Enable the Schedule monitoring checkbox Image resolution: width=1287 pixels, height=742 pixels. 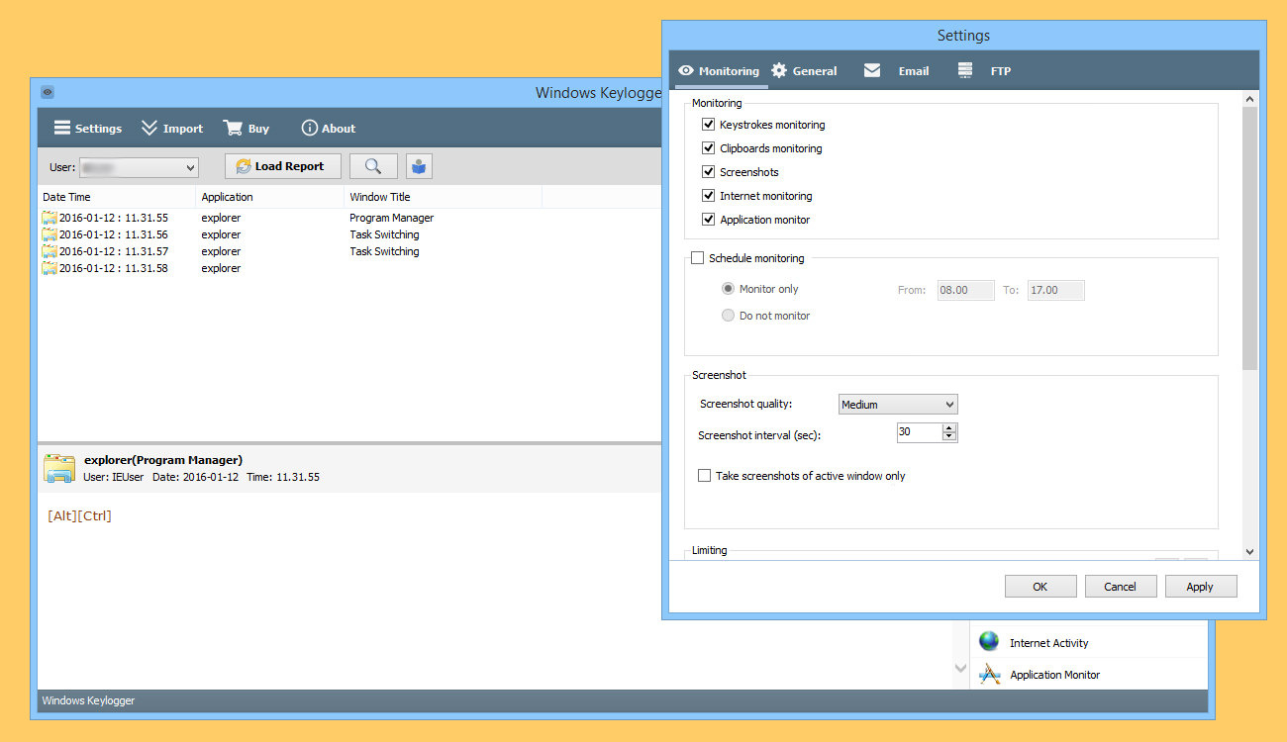[698, 258]
